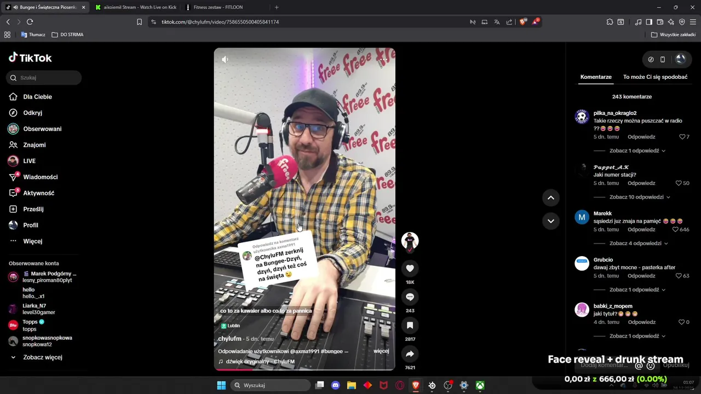Open the LIVE section
The width and height of the screenshot is (701, 394).
29,161
